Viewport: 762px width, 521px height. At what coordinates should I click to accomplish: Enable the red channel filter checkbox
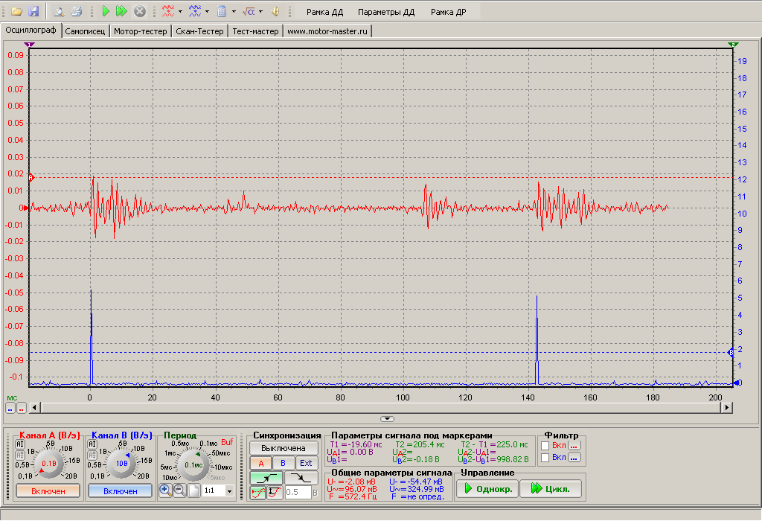point(545,445)
